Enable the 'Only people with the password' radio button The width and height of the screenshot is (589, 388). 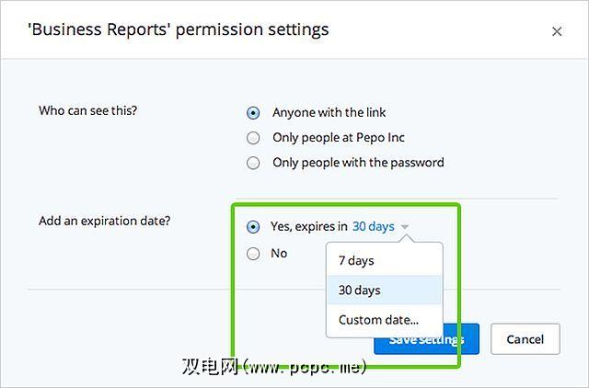point(253,163)
